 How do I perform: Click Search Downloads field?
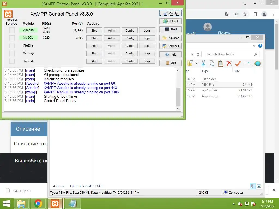(232, 54)
